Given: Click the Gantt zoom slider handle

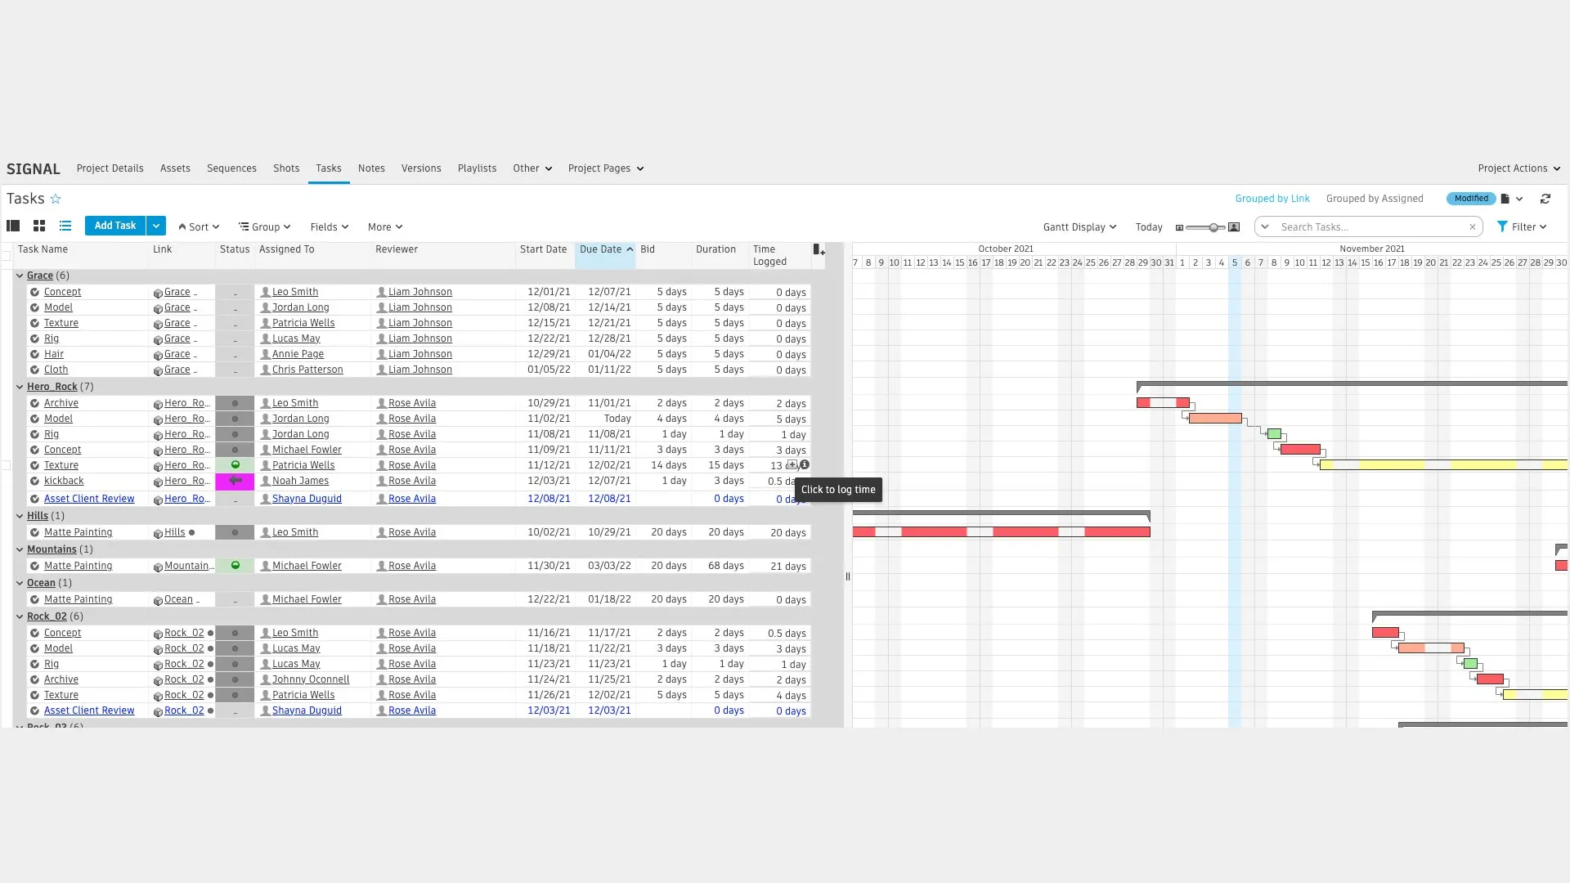Looking at the screenshot, I should [x=1213, y=227].
